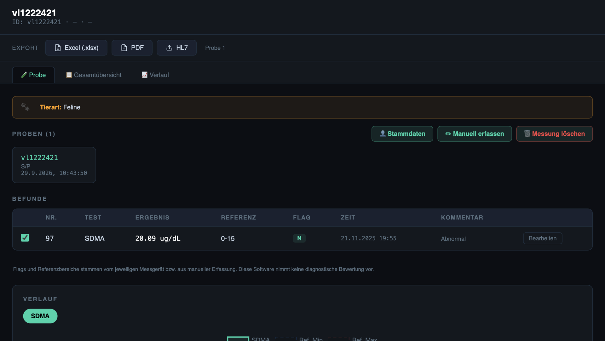Viewport: 605px width, 341px height.
Task: Toggle the SDMA chip under Verlauf
Action: (40, 316)
